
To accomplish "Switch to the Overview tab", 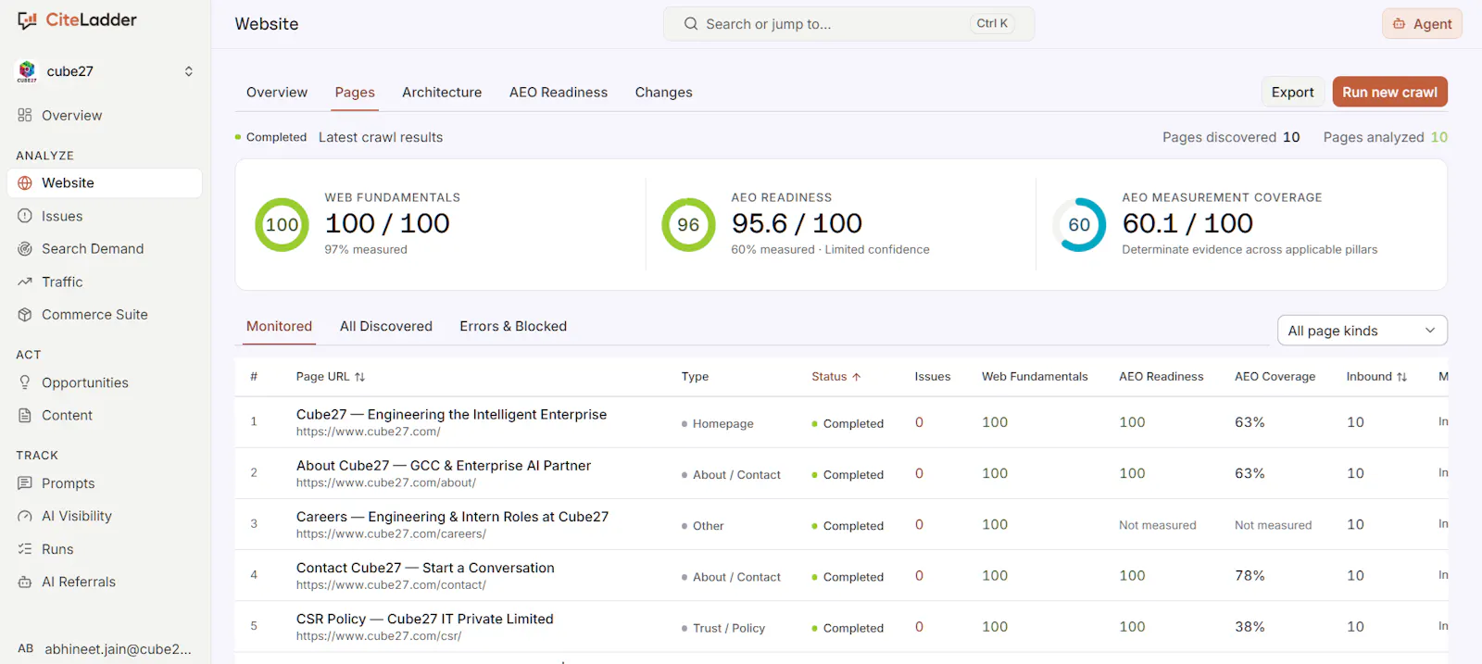I will pos(277,93).
